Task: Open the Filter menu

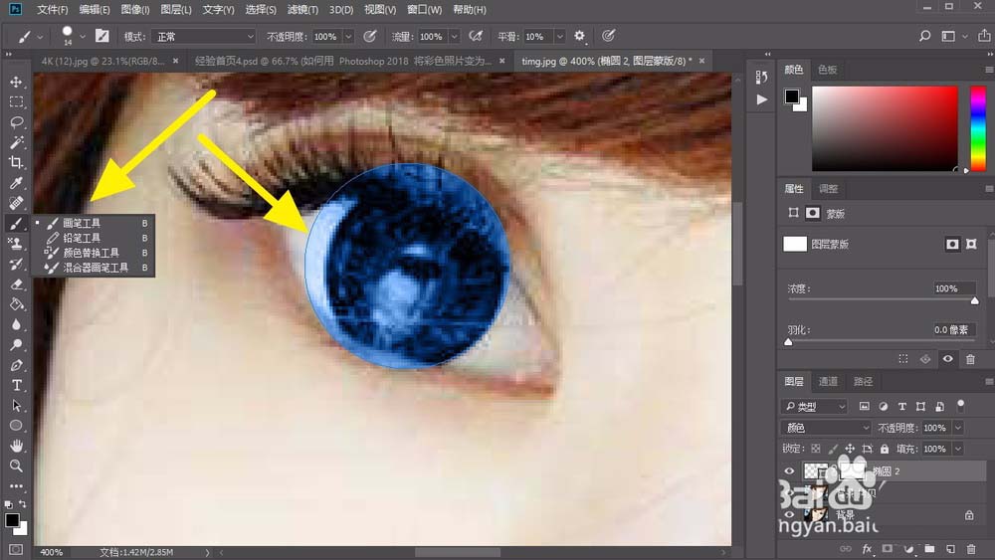Action: 302,10
